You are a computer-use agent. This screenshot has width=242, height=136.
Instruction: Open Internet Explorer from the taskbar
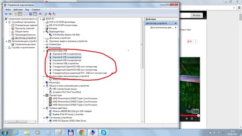click(16, 132)
